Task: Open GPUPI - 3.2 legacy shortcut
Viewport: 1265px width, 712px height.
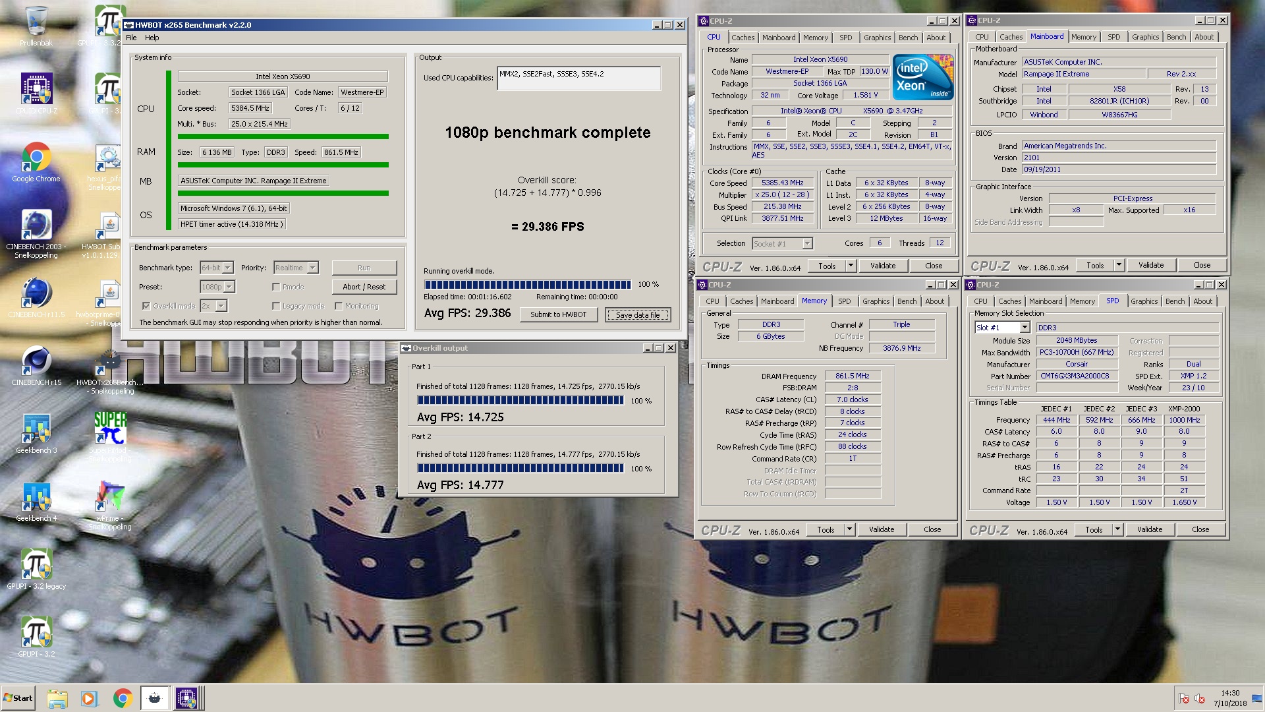Action: coord(36,570)
